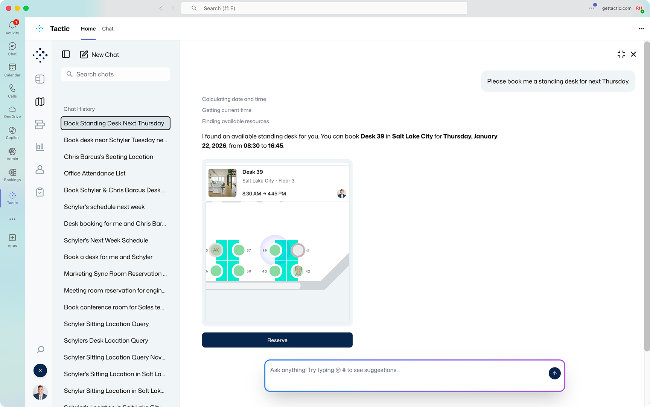Open chat 'Meeting room reservation for engin...'

click(x=116, y=290)
